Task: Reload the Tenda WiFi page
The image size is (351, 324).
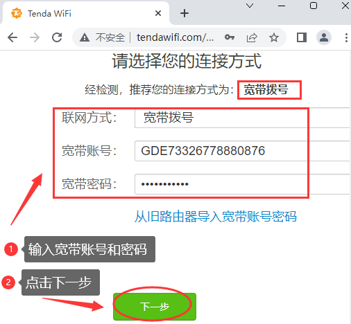Action: pyautogui.click(x=57, y=37)
